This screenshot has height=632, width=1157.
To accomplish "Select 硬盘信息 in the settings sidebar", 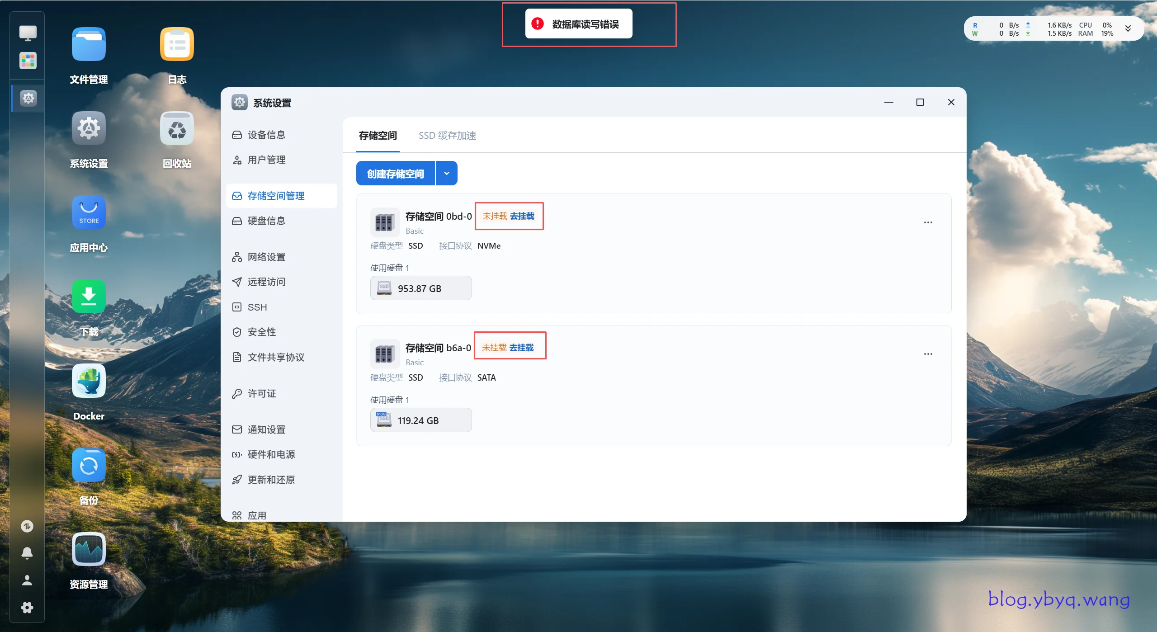I will point(266,221).
